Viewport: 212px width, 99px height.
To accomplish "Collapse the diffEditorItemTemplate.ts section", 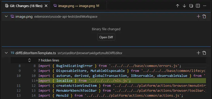I will [x=6, y=53].
